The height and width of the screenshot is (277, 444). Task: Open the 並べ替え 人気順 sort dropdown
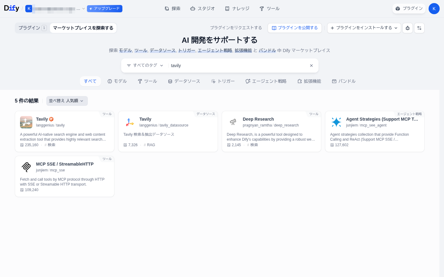67,101
